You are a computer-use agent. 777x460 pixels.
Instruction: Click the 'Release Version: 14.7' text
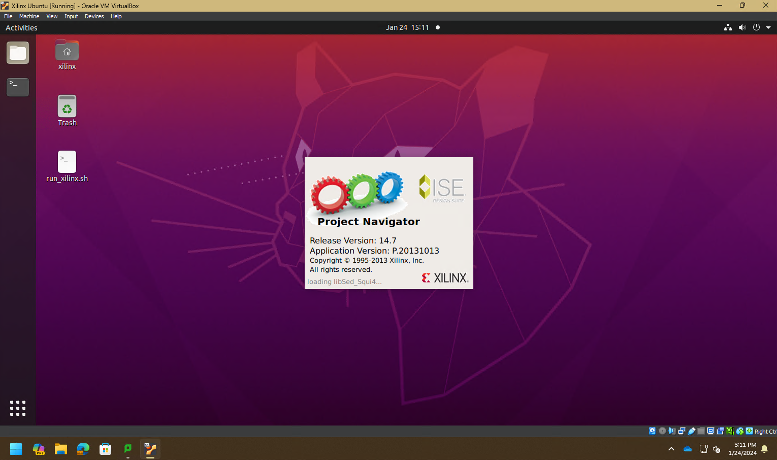(353, 240)
